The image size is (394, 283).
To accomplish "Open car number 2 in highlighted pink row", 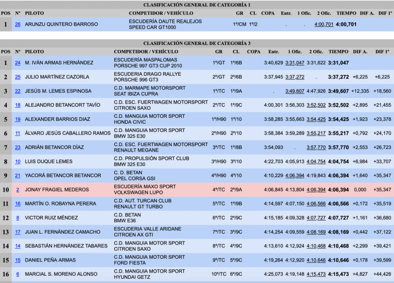I will 18,190.
